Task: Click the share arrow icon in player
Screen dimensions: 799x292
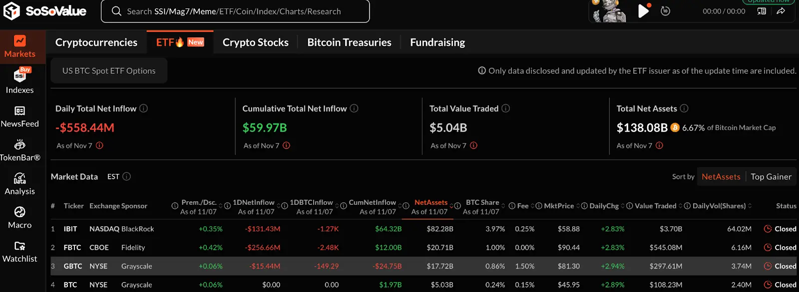Action: coord(781,11)
